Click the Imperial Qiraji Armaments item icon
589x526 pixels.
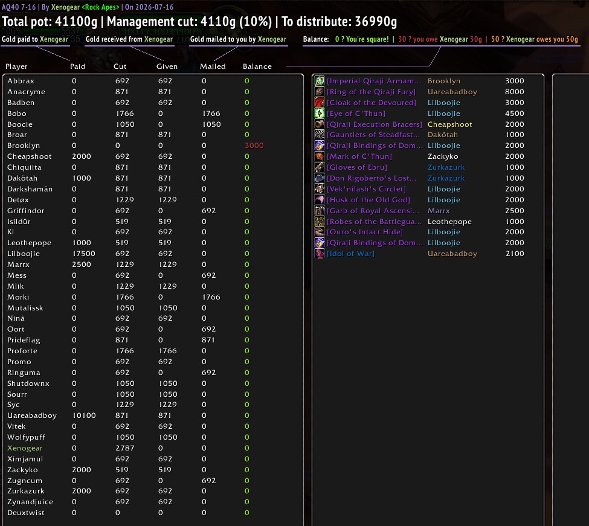pyautogui.click(x=320, y=81)
